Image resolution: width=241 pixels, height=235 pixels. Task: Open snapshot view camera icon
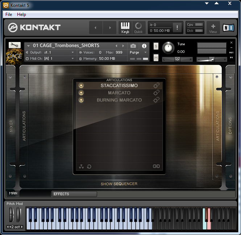click(133, 46)
